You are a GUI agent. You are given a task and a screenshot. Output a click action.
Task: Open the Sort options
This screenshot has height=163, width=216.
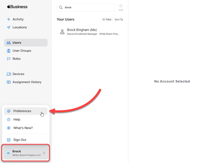point(119,19)
